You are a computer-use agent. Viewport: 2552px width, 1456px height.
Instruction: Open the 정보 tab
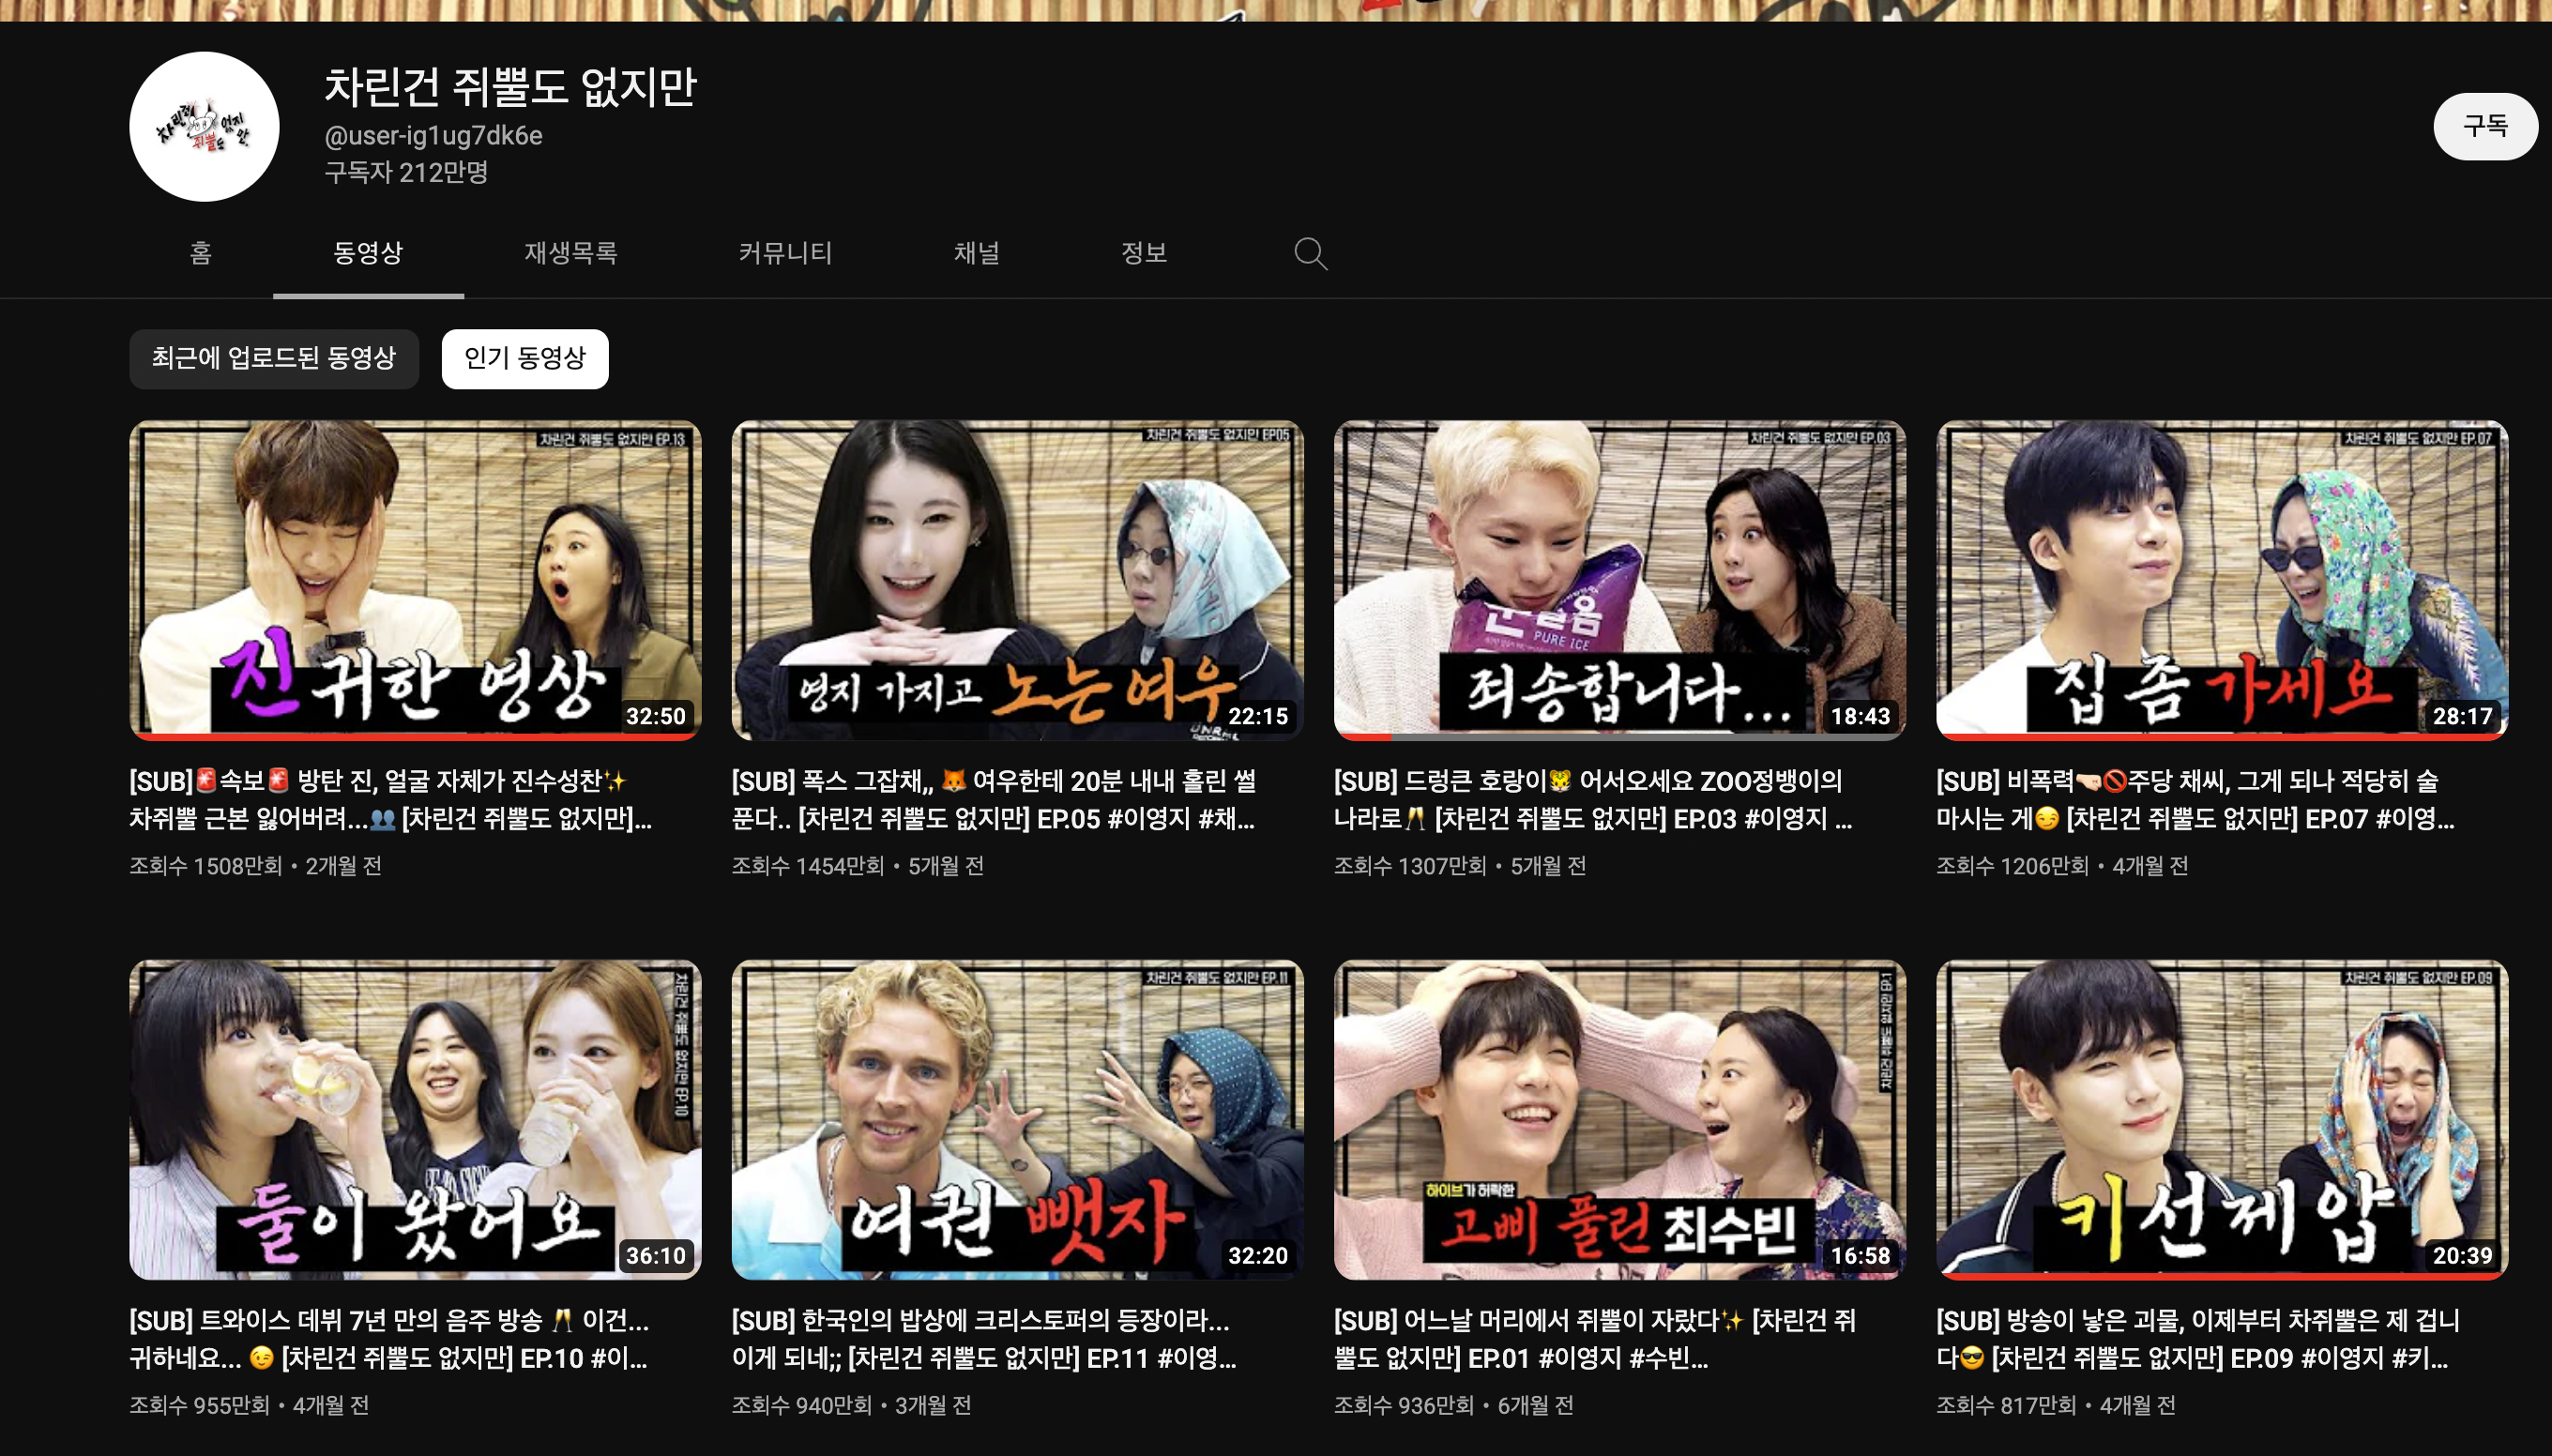[x=1144, y=253]
